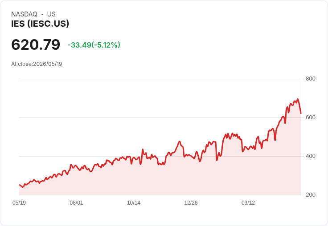Click the At close:2026/05/19 text
The image size is (328, 226).
(37, 64)
